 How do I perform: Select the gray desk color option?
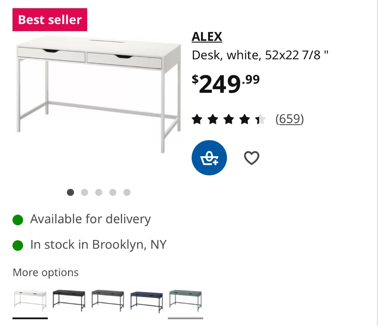coord(108,301)
